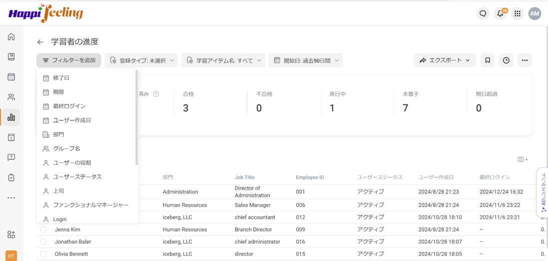Expand the 開始日 date range dropdown

point(305,60)
